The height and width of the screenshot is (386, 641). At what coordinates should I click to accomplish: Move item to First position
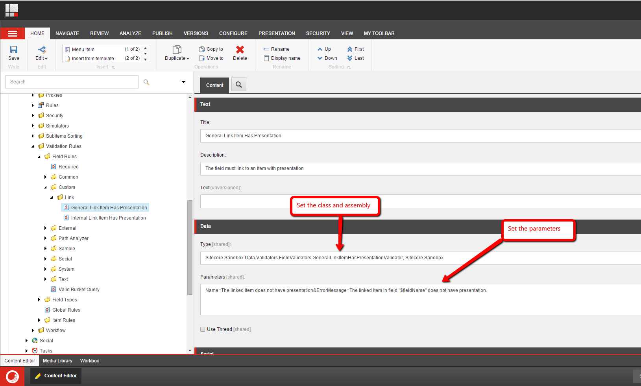(355, 49)
